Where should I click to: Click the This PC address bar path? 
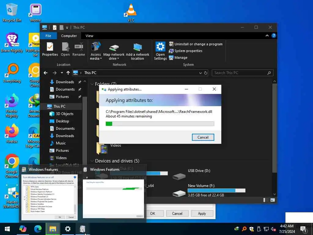point(90,73)
